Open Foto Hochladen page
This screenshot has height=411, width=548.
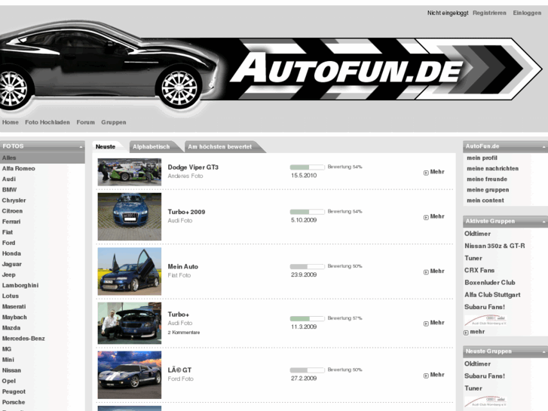[47, 122]
